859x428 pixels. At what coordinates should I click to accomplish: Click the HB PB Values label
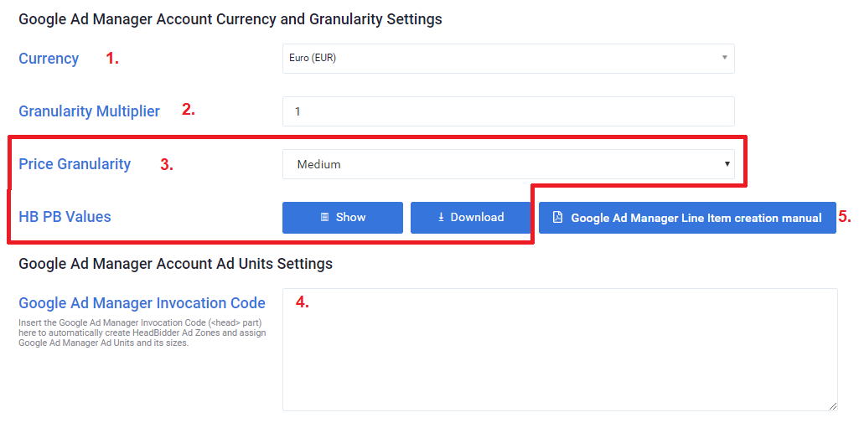pos(65,217)
